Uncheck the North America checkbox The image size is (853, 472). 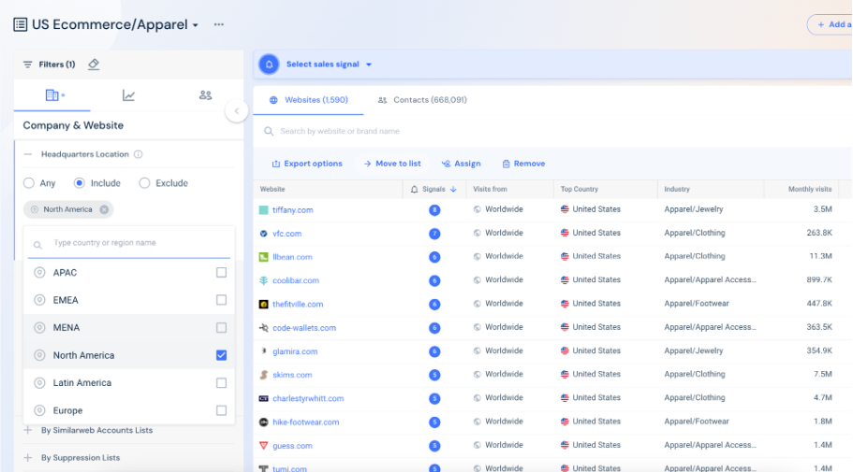[x=221, y=355]
